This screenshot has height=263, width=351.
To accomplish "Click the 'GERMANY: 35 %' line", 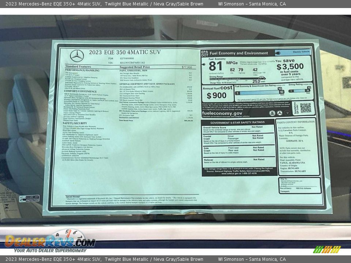I will 294,141.
